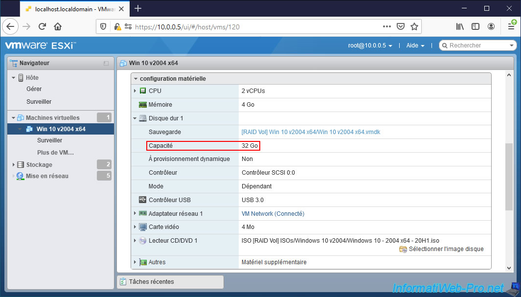The width and height of the screenshot is (521, 297).
Task: Focus the Rechercher search field
Action: click(477, 46)
